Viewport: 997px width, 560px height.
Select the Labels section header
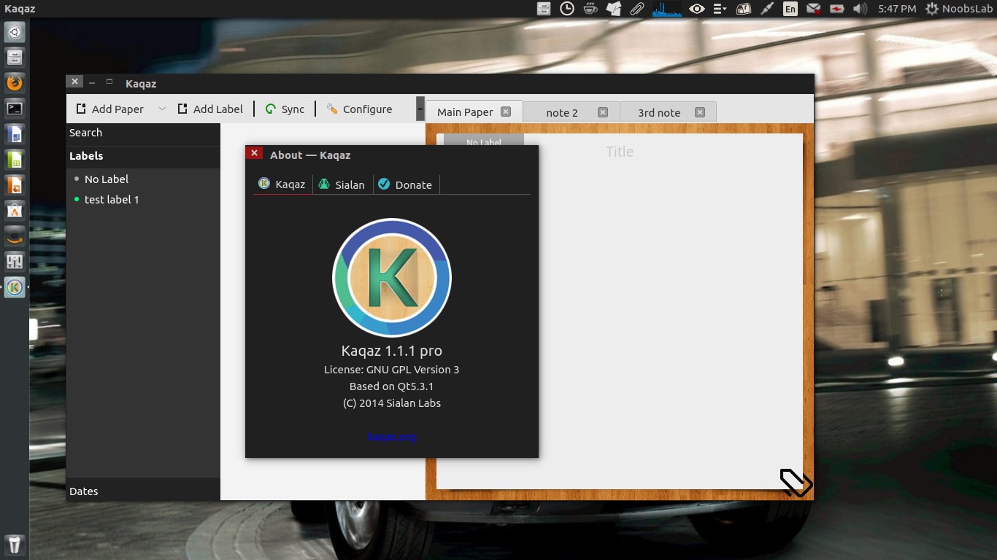coord(143,156)
